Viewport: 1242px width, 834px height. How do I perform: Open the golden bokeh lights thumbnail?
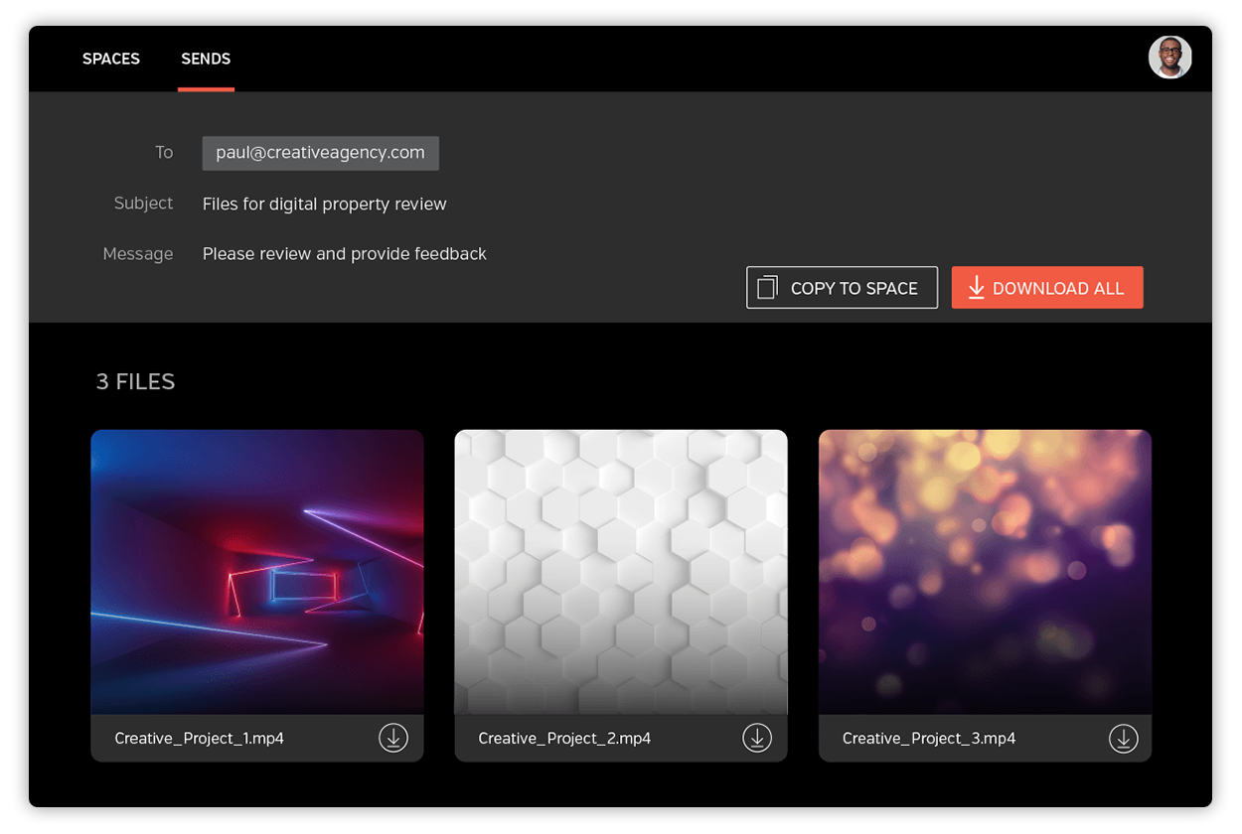(x=985, y=571)
